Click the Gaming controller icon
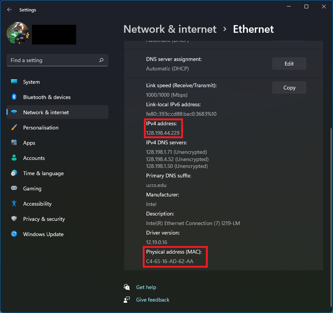This screenshot has width=333, height=313. pyautogui.click(x=14, y=188)
